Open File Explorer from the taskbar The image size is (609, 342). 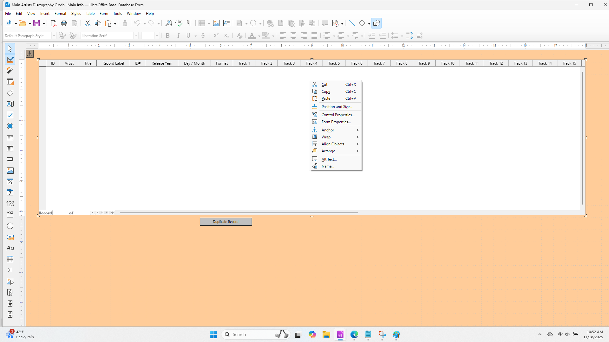tap(326, 334)
